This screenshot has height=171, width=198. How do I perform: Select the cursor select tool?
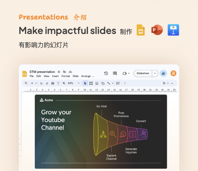(x=85, y=83)
